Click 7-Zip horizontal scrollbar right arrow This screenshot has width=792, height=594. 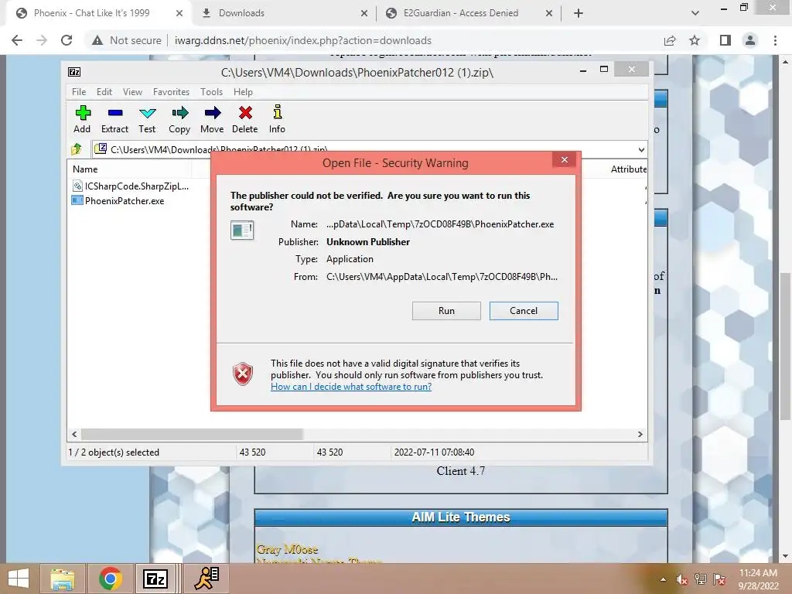coord(640,435)
